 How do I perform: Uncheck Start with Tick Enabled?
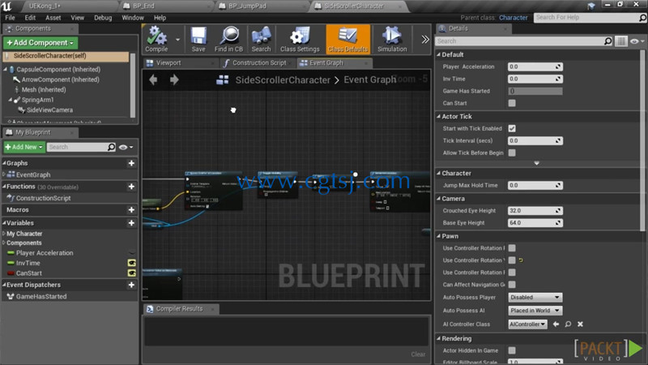(512, 128)
